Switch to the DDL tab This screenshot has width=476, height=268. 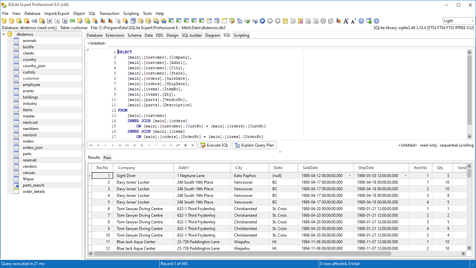click(x=159, y=35)
